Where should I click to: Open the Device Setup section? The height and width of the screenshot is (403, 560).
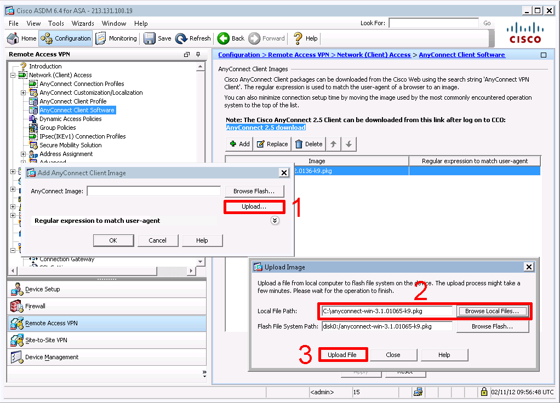coord(106,289)
